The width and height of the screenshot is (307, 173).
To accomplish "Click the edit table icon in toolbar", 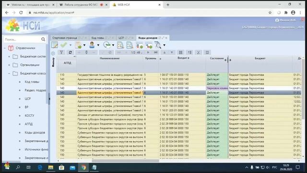I will pos(55,45).
